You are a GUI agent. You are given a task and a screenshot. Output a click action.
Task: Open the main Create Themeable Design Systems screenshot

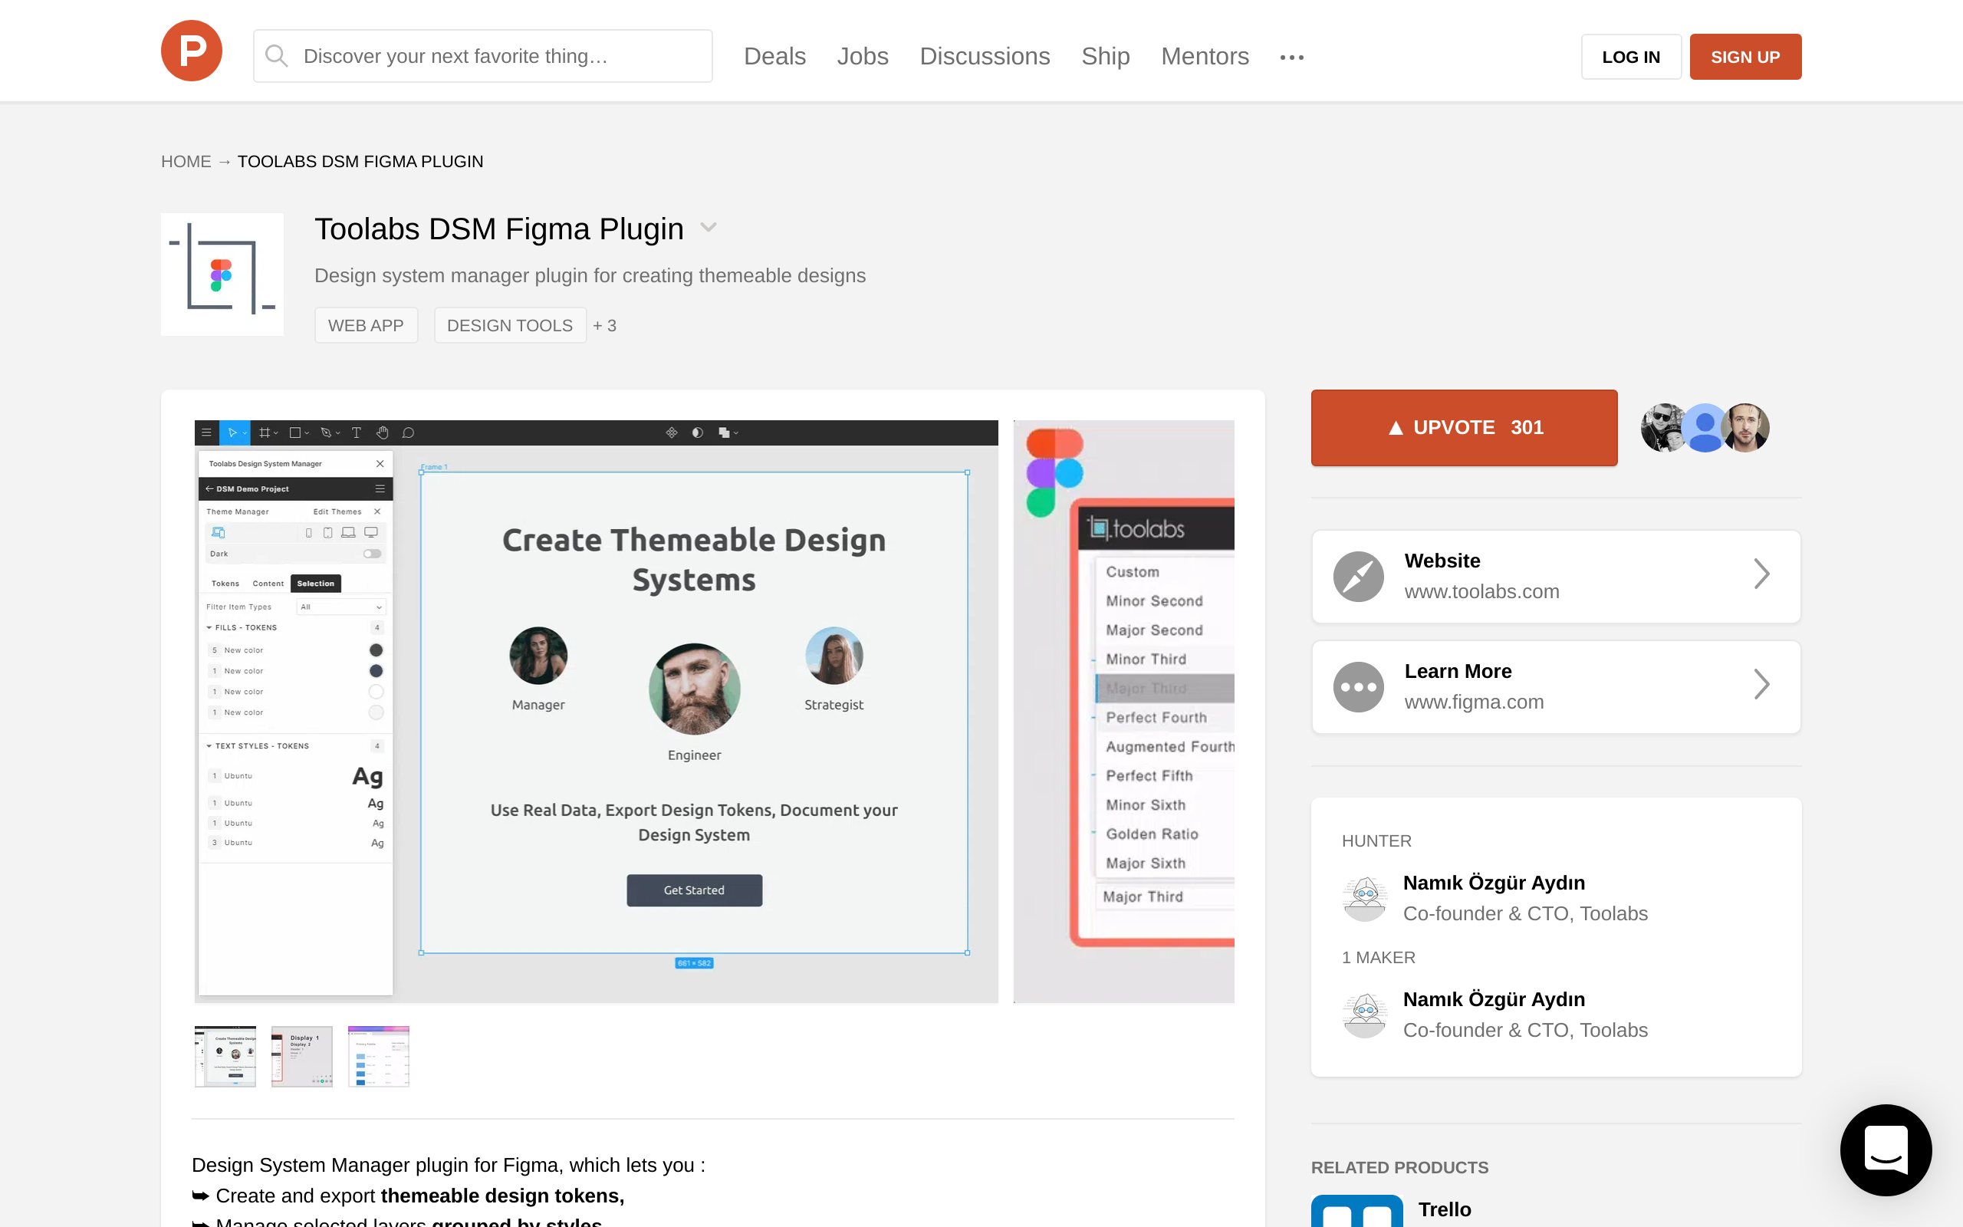[x=597, y=712]
